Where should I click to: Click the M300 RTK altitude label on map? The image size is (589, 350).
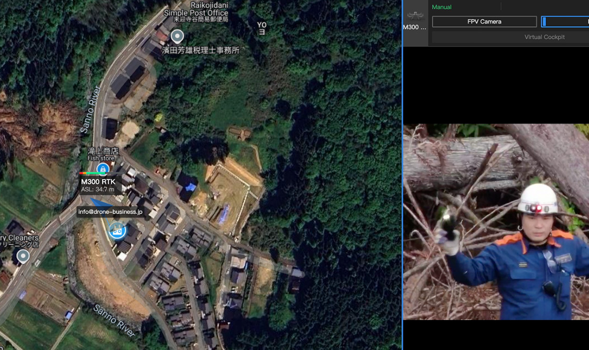click(97, 185)
